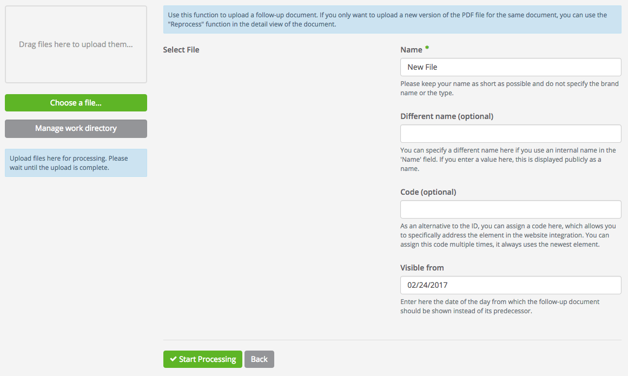Screen dimensions: 628x376
Task: Click the follow-up document info banner
Action: coord(395,19)
